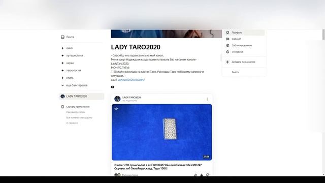Choose Добавить пользователя menu item
The image size is (325, 183).
click(244, 62)
